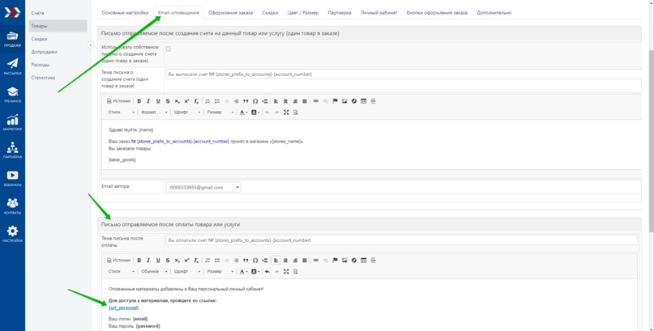Viewport: 654px width, 331px height.
Task: Click the {url_personal} link in the editor
Action: tap(123, 308)
